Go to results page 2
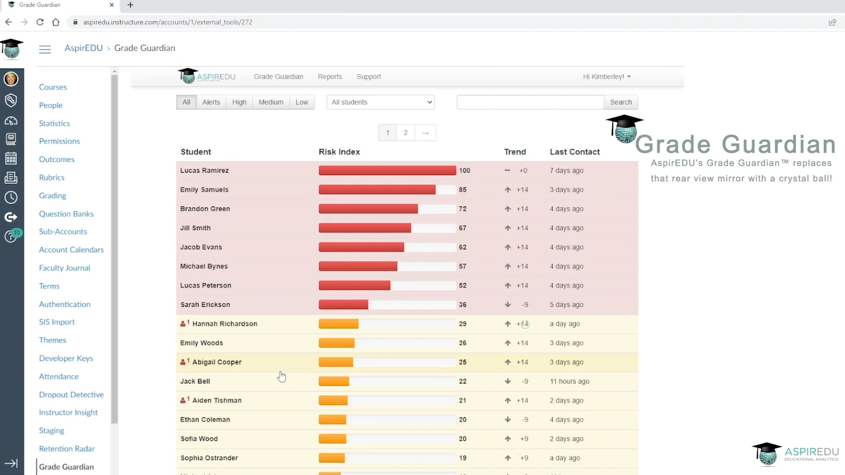 405,132
